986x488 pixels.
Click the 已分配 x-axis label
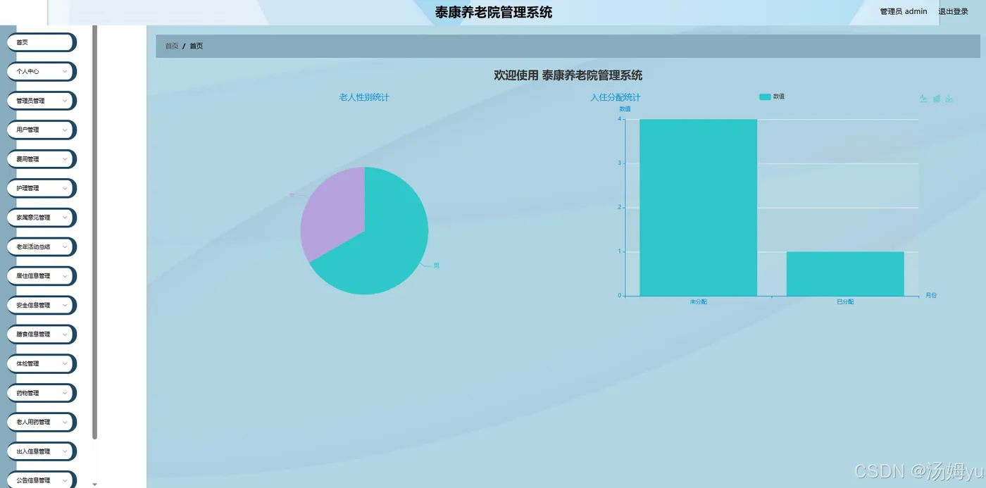[845, 302]
